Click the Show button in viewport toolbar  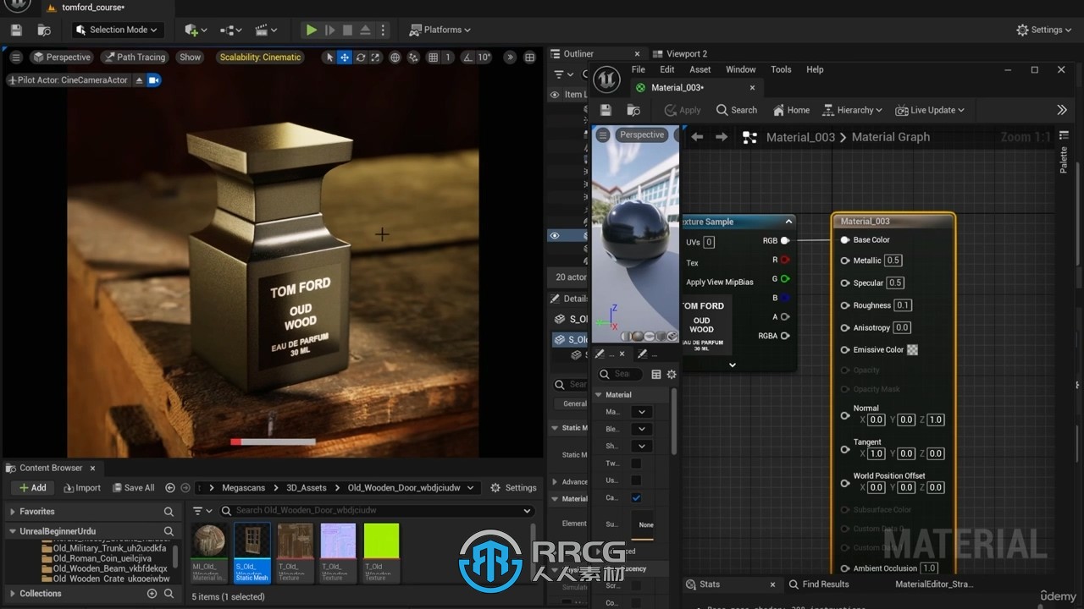191,58
